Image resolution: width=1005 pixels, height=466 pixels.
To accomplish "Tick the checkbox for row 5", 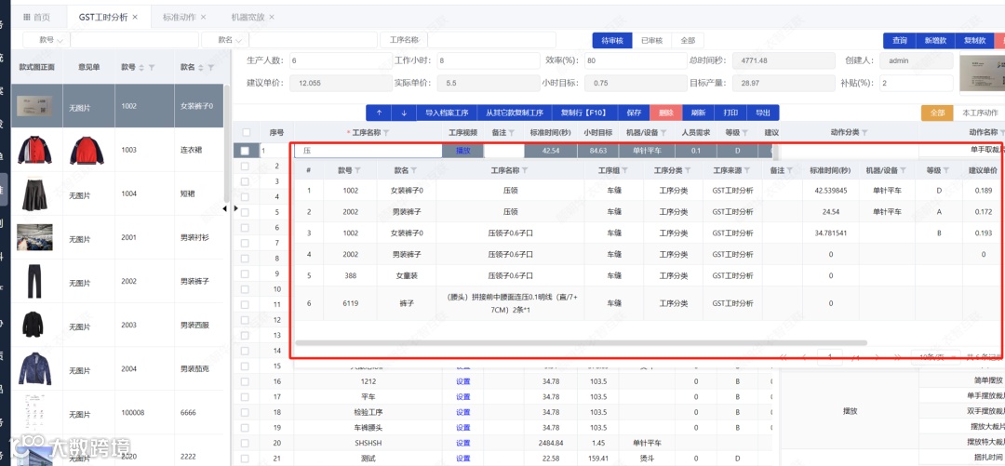I will click(244, 212).
